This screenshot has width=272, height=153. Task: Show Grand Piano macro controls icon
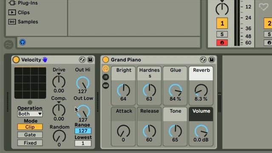point(105,69)
